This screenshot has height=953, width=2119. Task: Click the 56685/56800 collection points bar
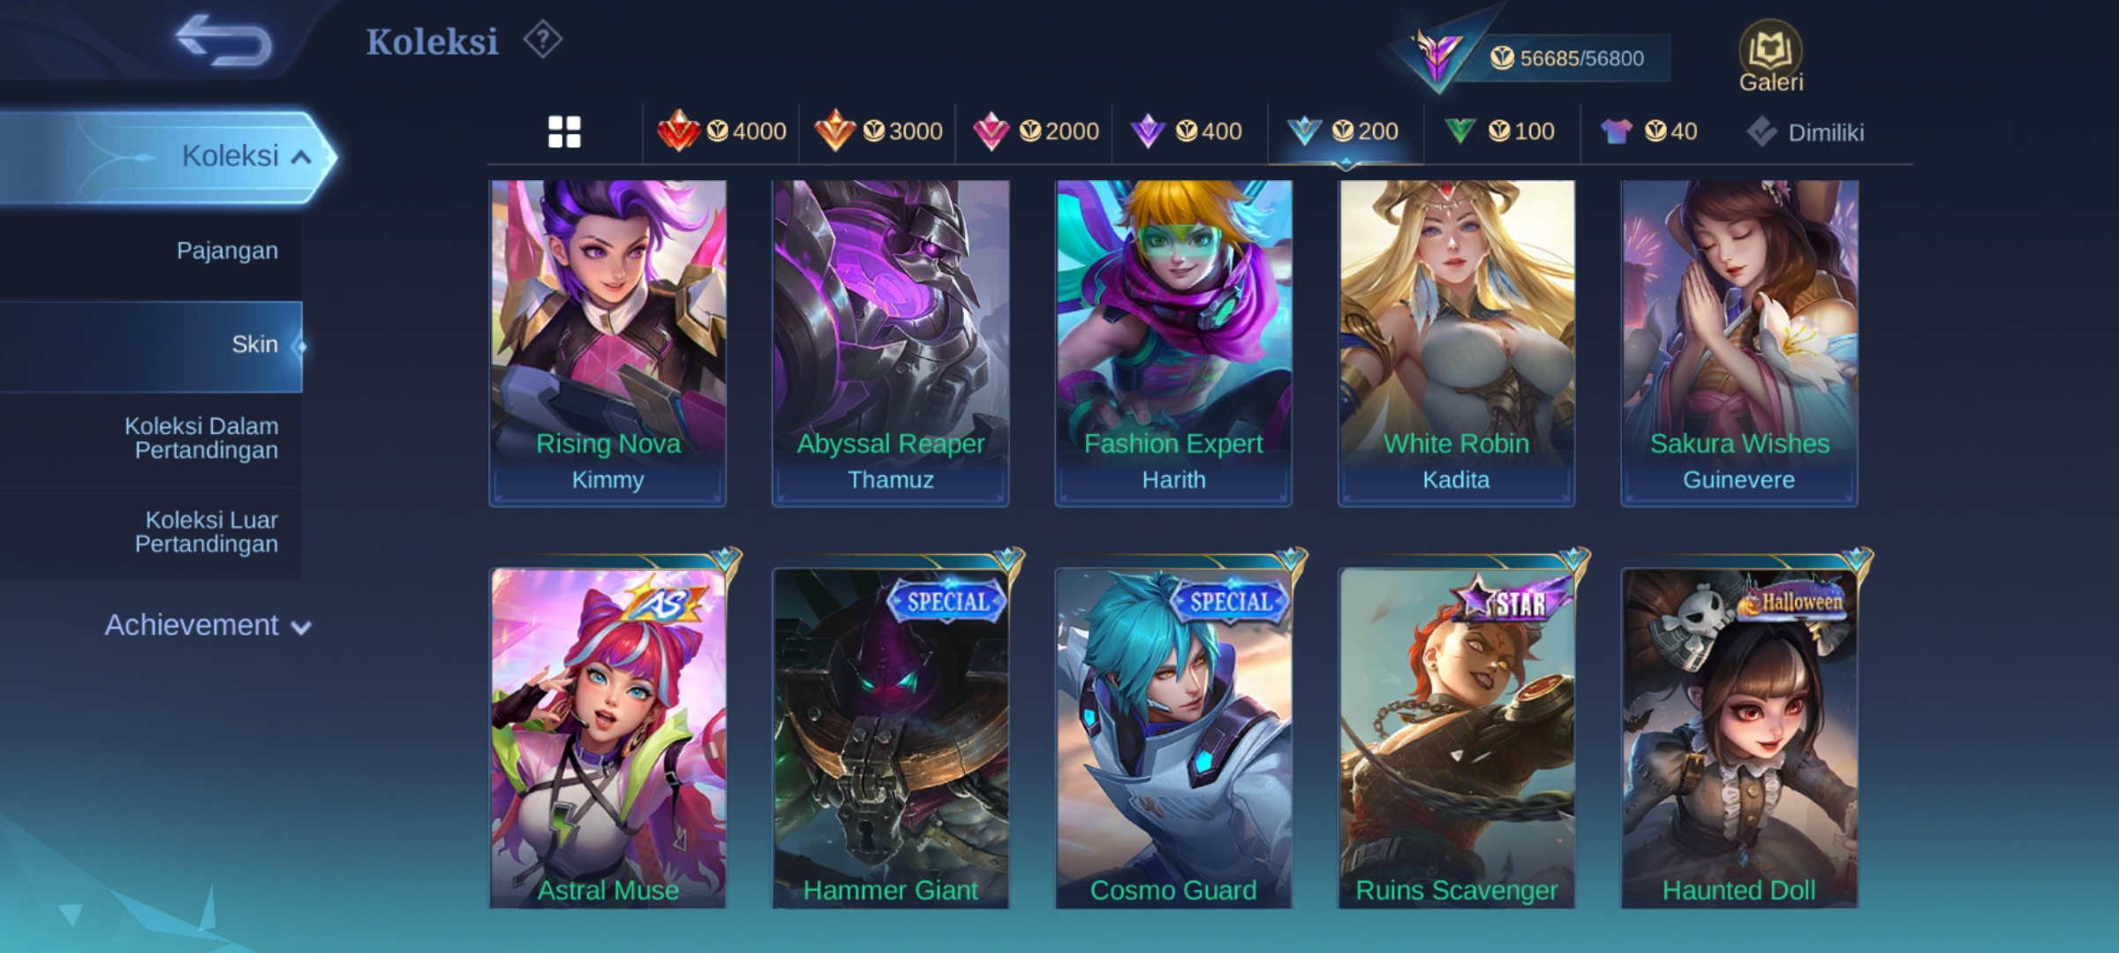[1563, 58]
